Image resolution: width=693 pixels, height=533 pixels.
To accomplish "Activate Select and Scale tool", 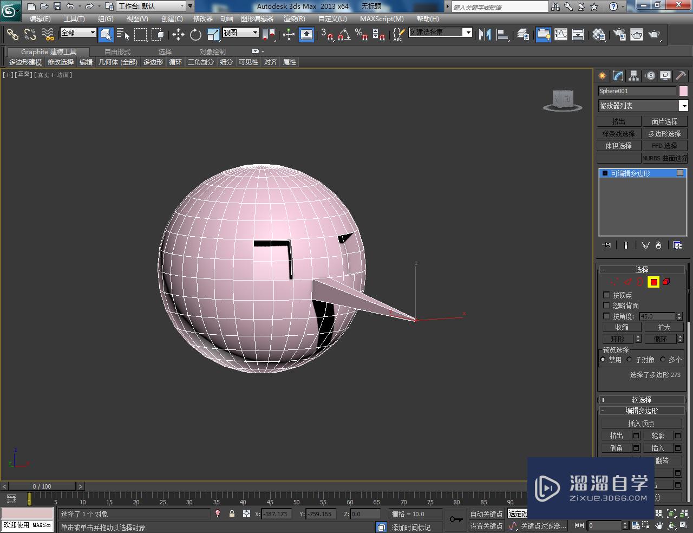I will tap(213, 35).
